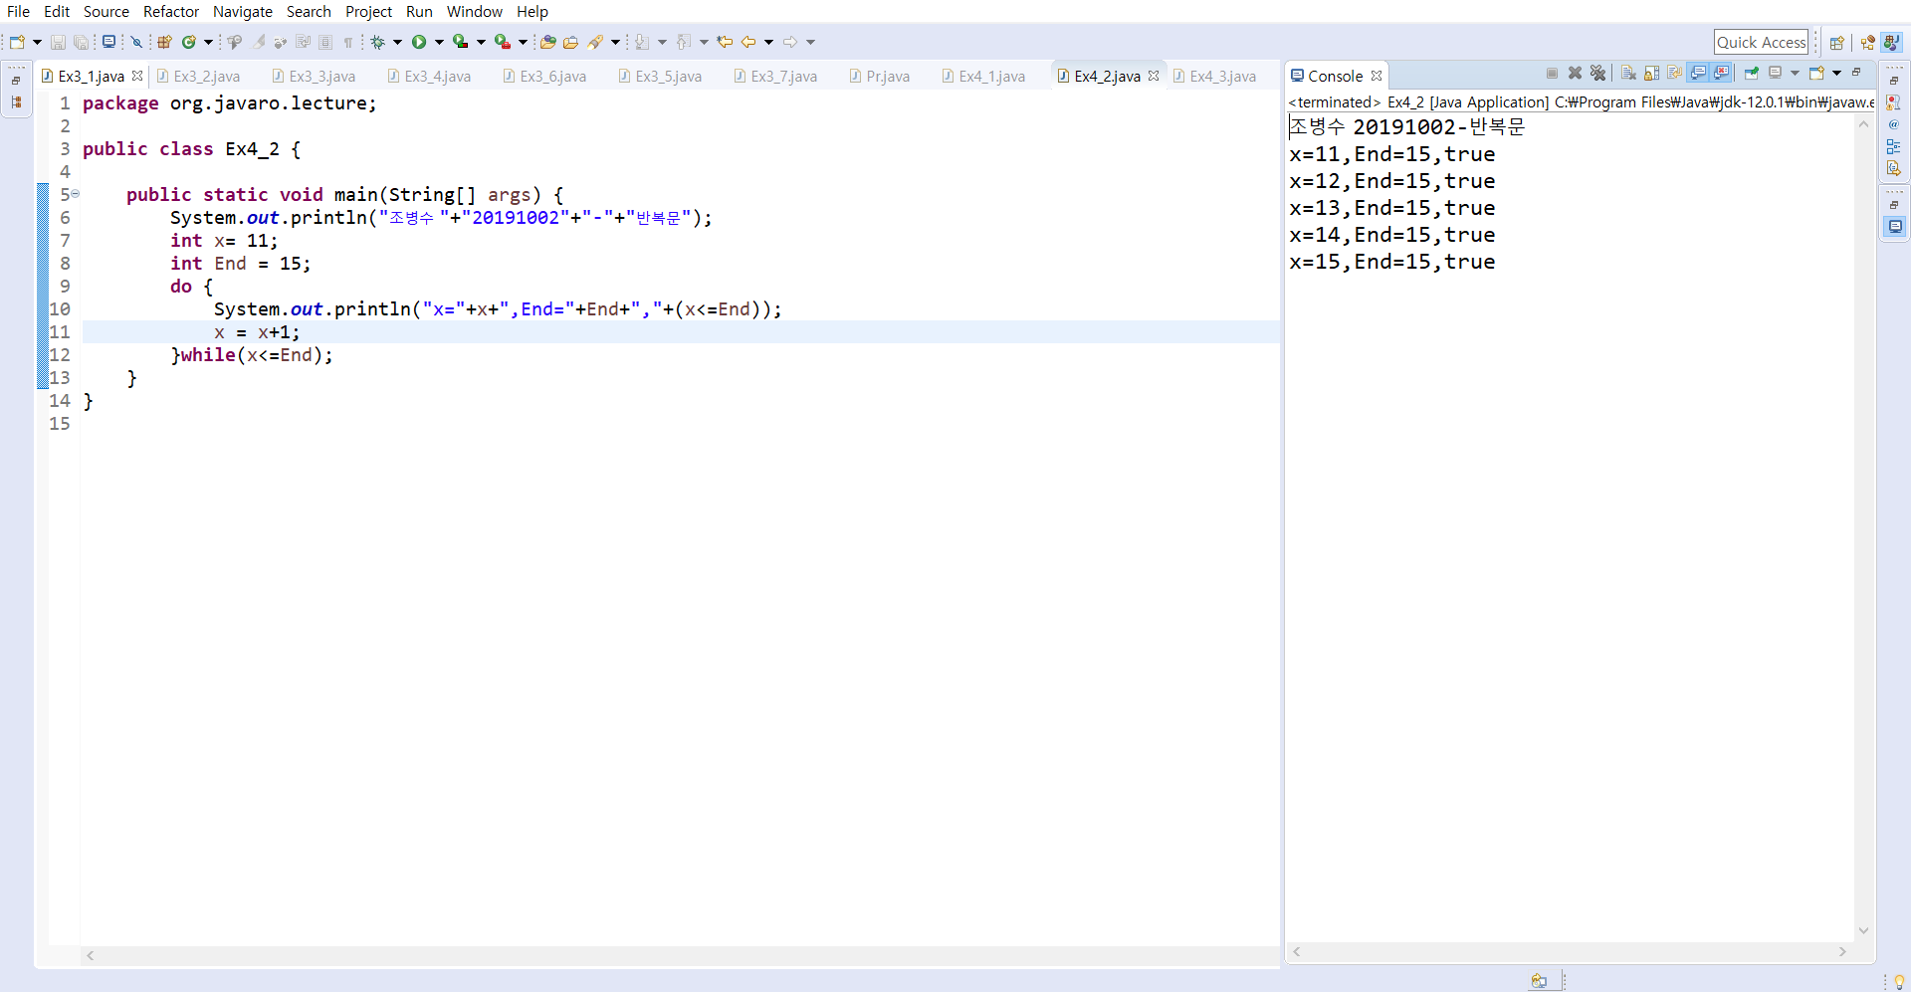The width and height of the screenshot is (1911, 992).
Task: Toggle Show Console on standard error
Action: pos(1721,73)
